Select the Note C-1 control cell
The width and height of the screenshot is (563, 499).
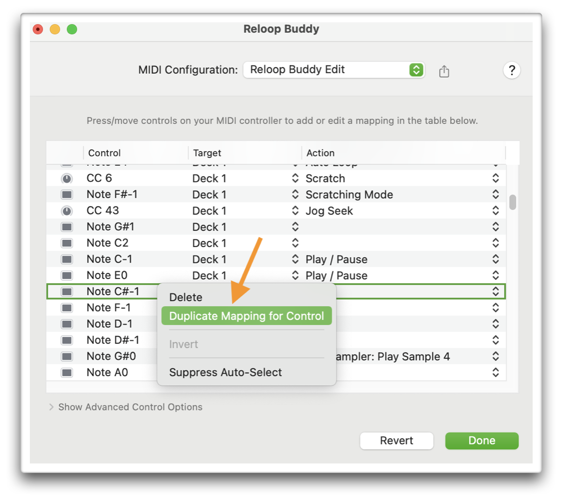(x=109, y=259)
